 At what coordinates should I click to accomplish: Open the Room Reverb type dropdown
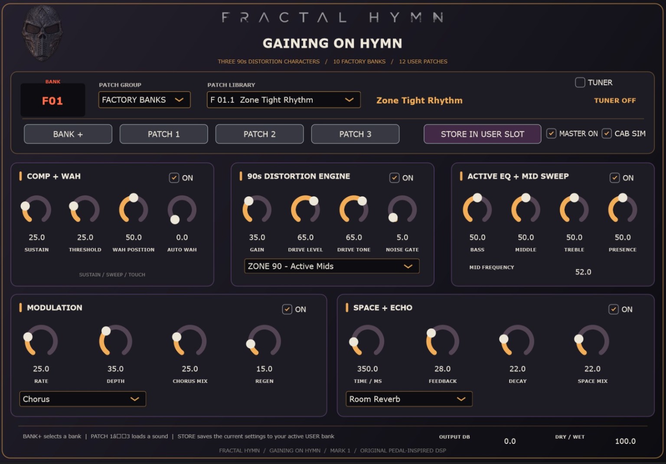pyautogui.click(x=409, y=399)
